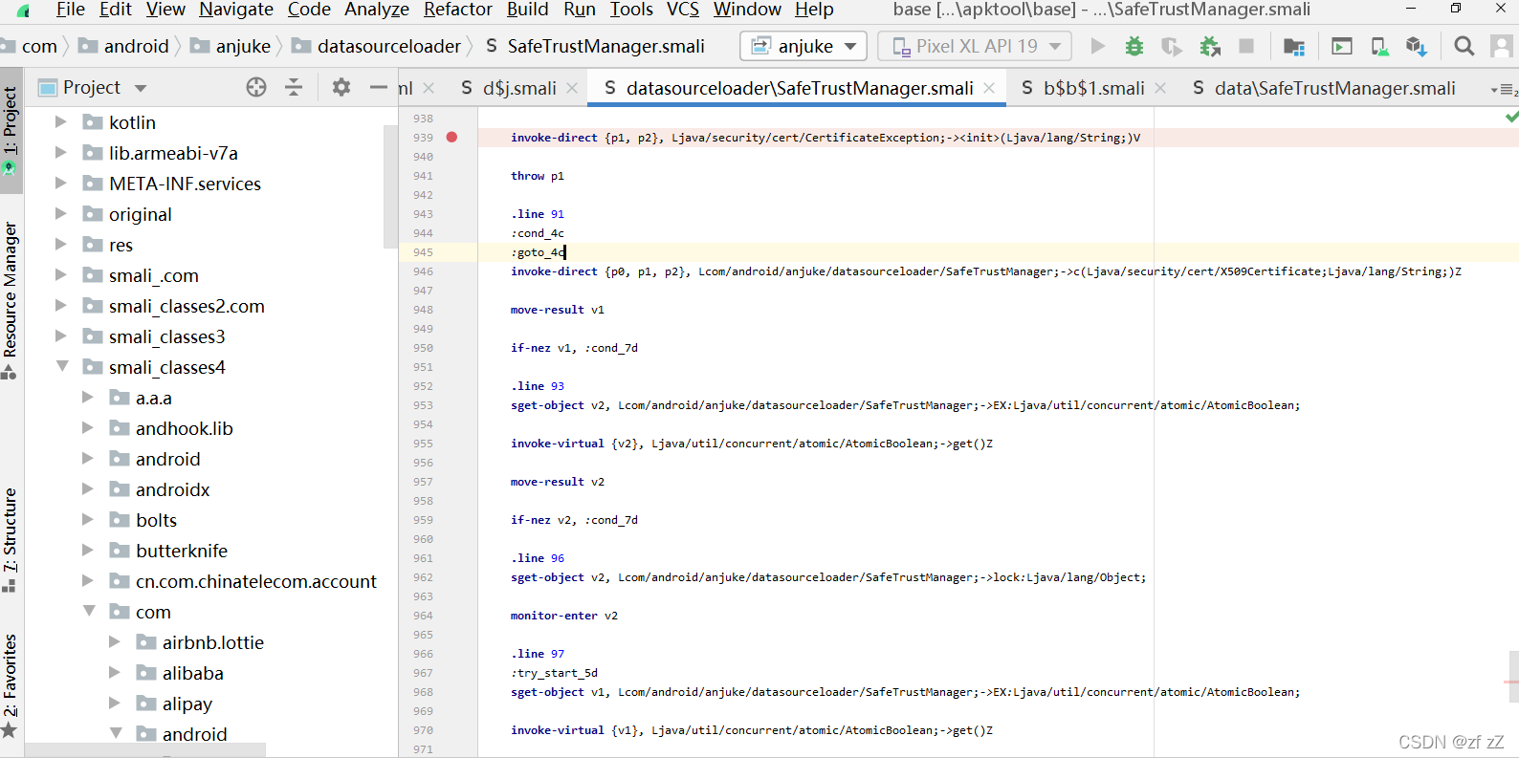1519x758 pixels.
Task: Open the Refactor menu
Action: pos(458,10)
